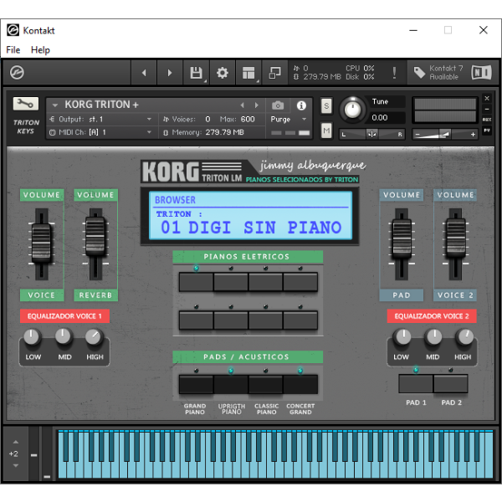
Task: Click the pan L-R slider
Action: tap(372, 135)
